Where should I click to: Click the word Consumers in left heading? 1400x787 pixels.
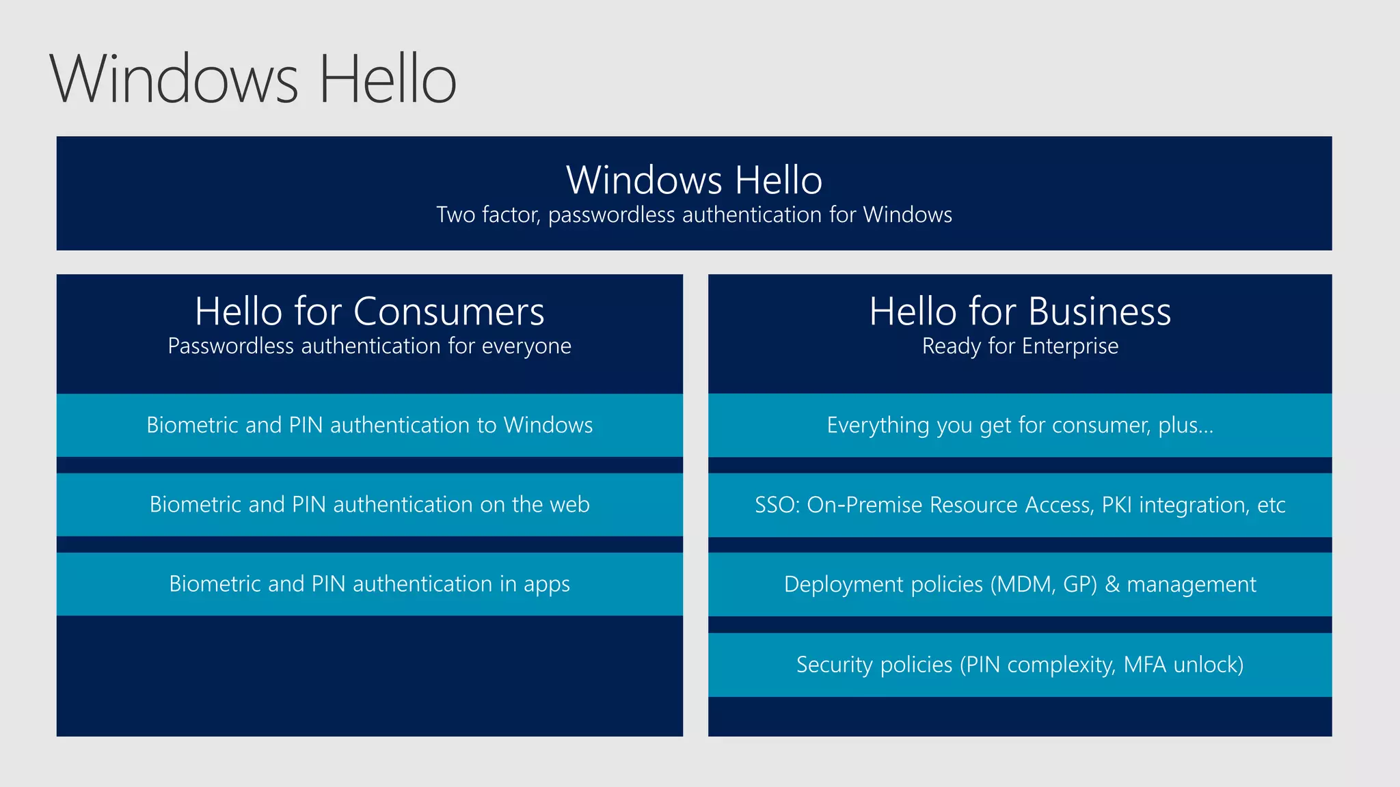pyautogui.click(x=449, y=312)
